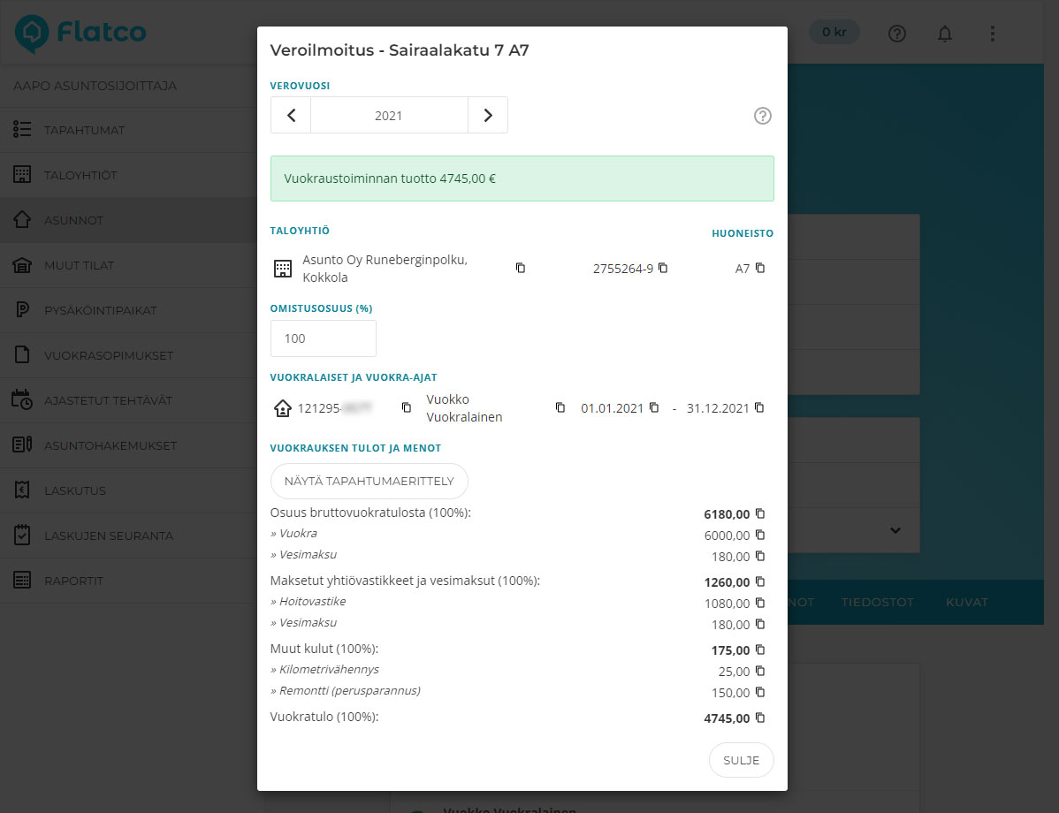1059x813 pixels.
Task: Copy final Vuokratulo amount 4745,00
Action: click(x=759, y=718)
